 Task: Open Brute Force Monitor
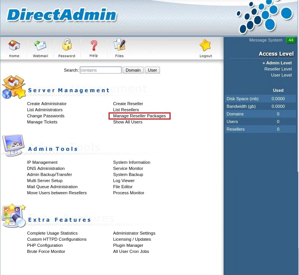[x=46, y=251]
